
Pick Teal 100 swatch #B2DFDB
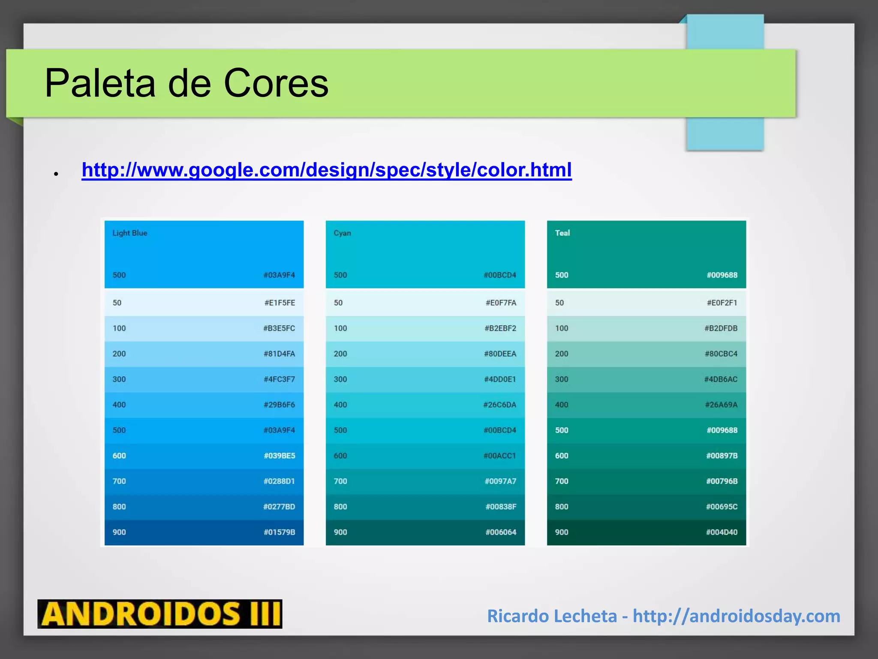pyautogui.click(x=646, y=329)
